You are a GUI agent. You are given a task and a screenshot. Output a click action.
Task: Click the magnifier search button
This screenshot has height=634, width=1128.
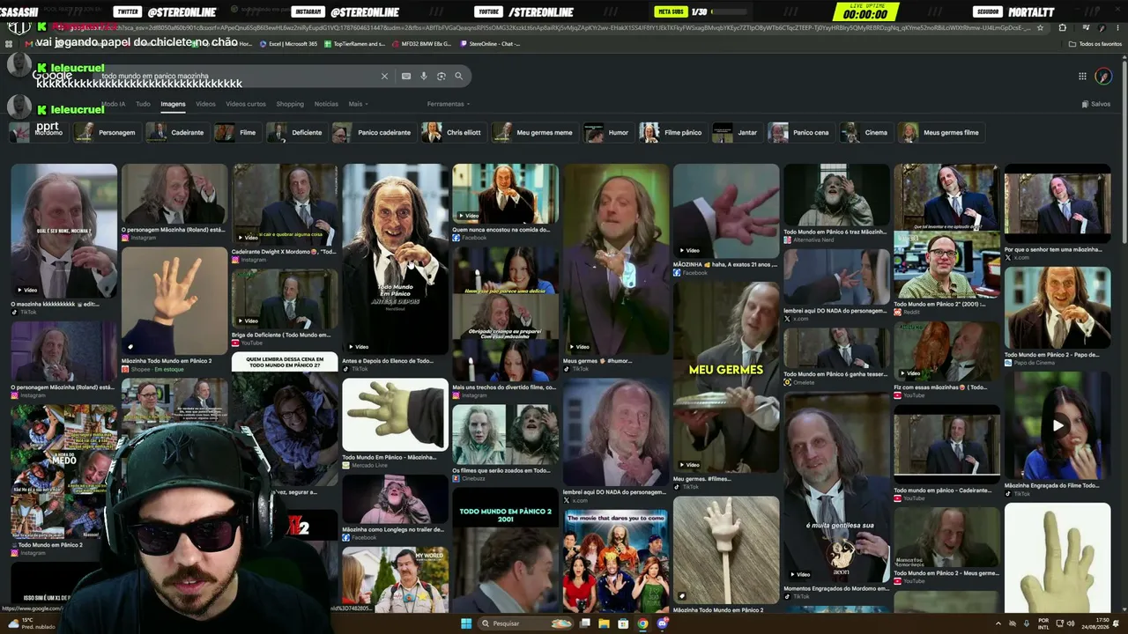point(458,77)
